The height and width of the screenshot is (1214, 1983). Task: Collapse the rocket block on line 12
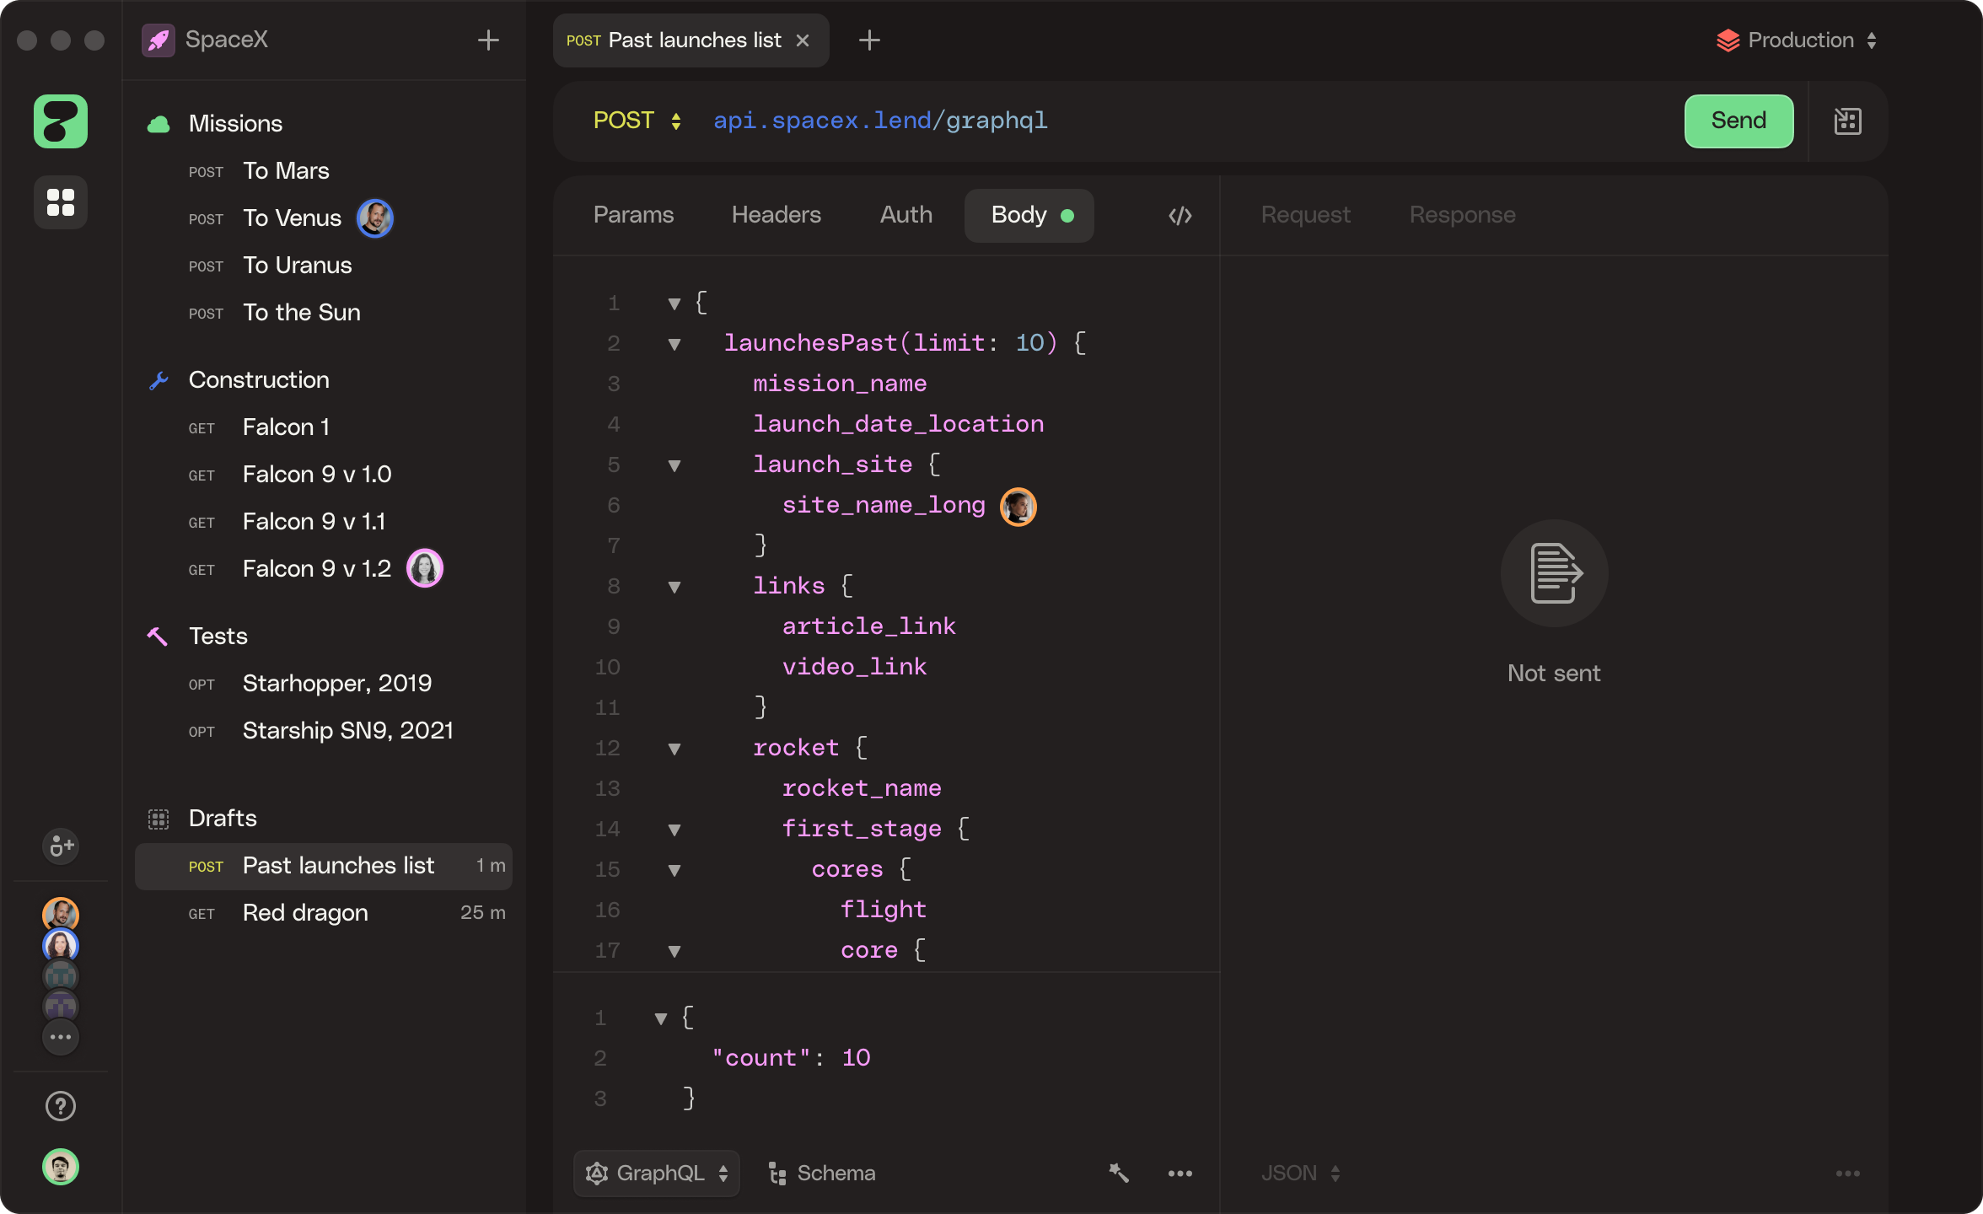click(674, 749)
